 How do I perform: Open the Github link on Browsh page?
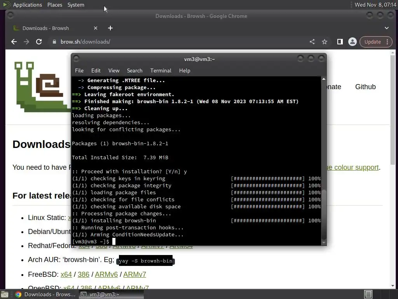365,87
